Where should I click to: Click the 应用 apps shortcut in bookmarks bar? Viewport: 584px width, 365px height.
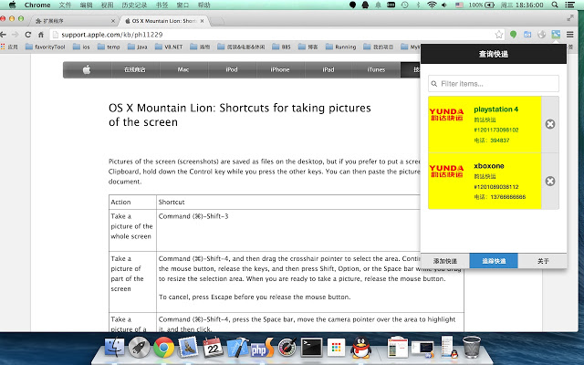[x=9, y=47]
